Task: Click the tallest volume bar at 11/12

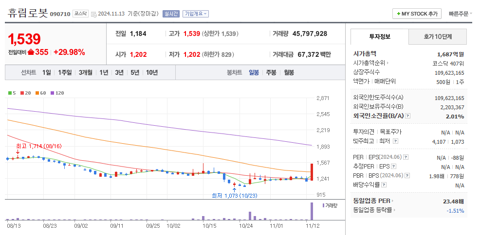Action: (x=312, y=211)
